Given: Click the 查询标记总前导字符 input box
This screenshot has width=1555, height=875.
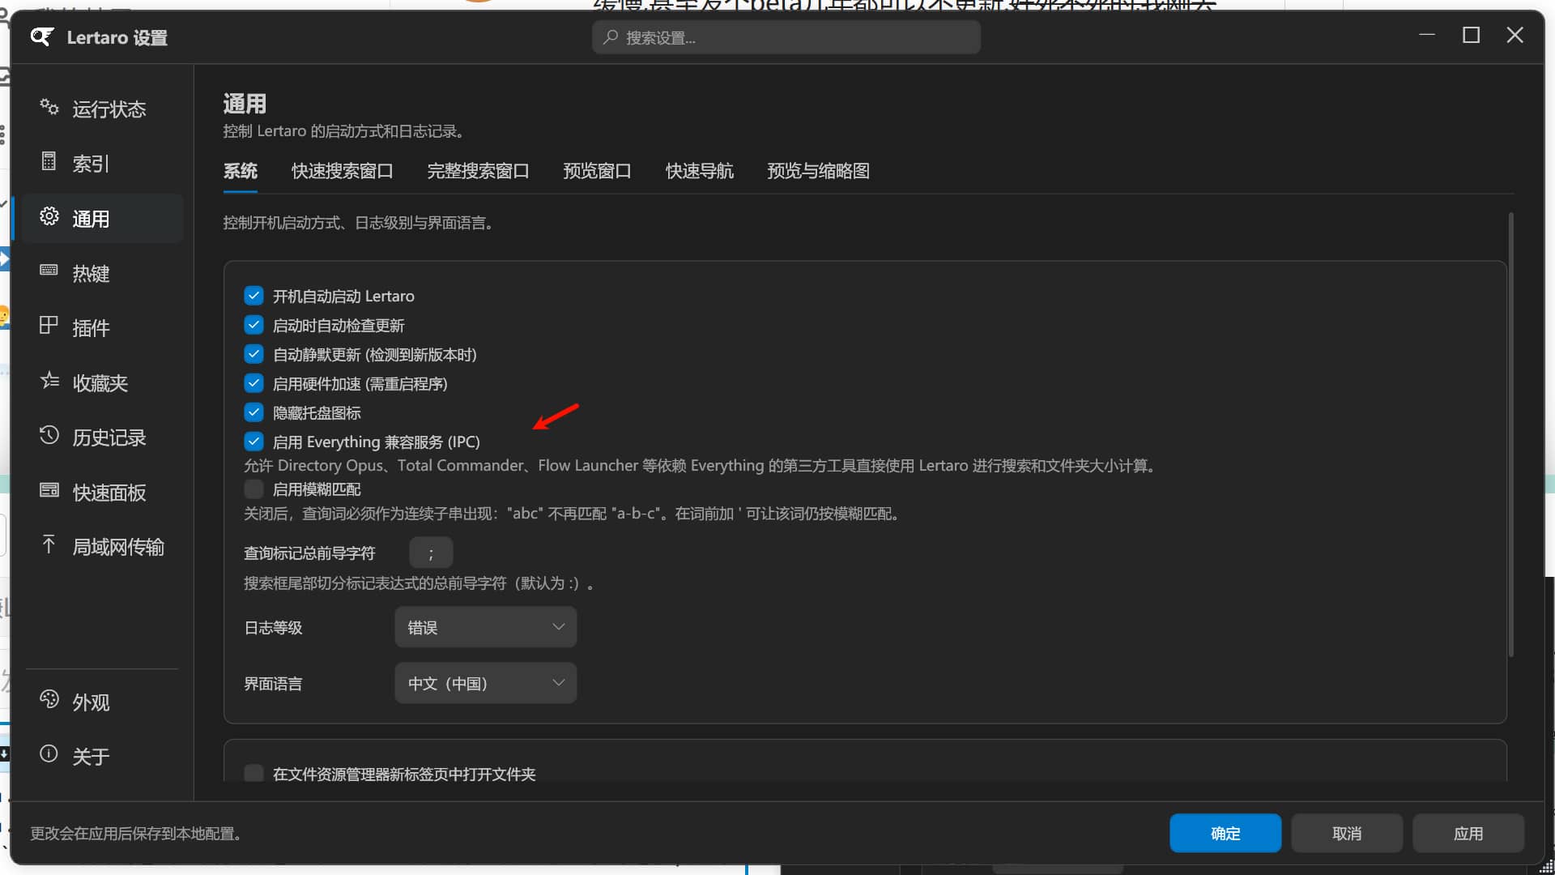Looking at the screenshot, I should coord(431,553).
